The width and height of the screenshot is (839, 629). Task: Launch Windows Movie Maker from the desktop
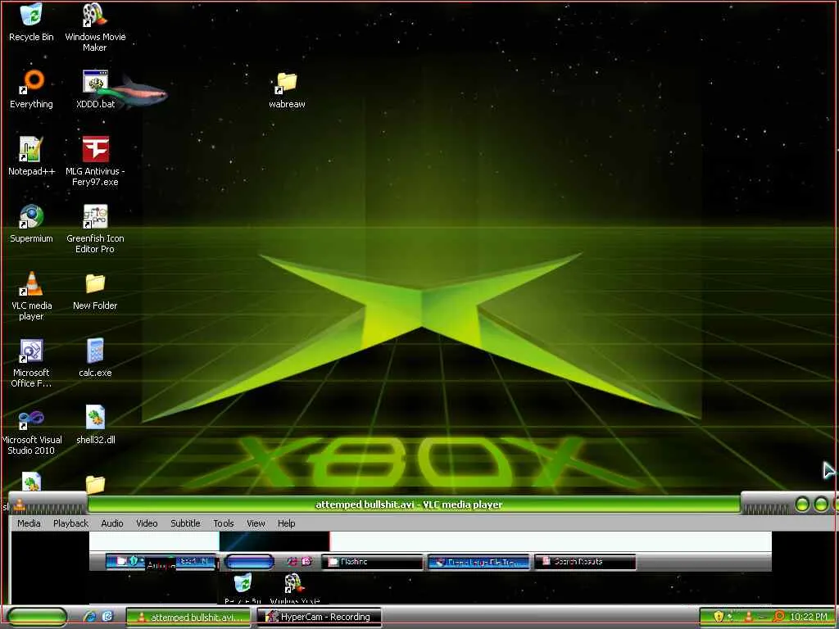[x=95, y=27]
